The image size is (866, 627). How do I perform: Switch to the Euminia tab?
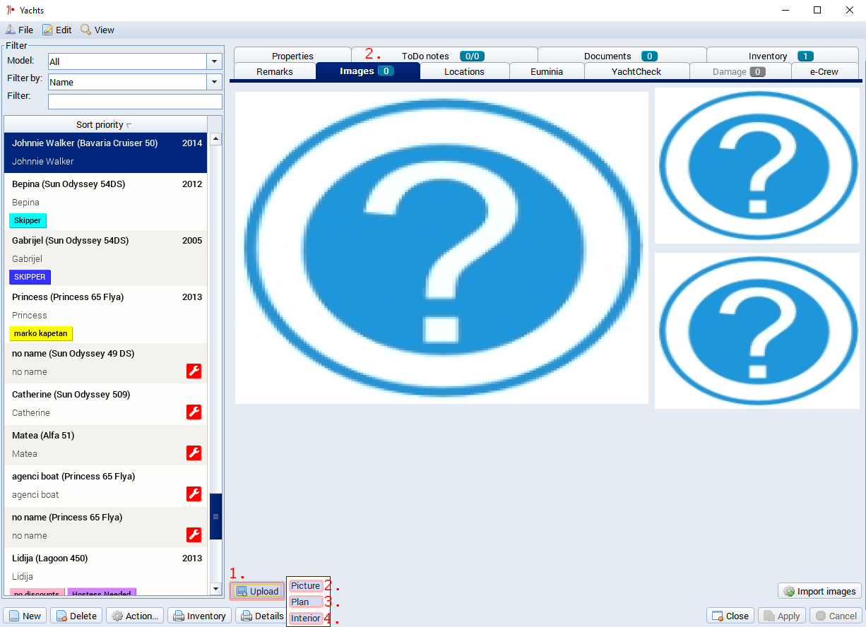click(547, 71)
